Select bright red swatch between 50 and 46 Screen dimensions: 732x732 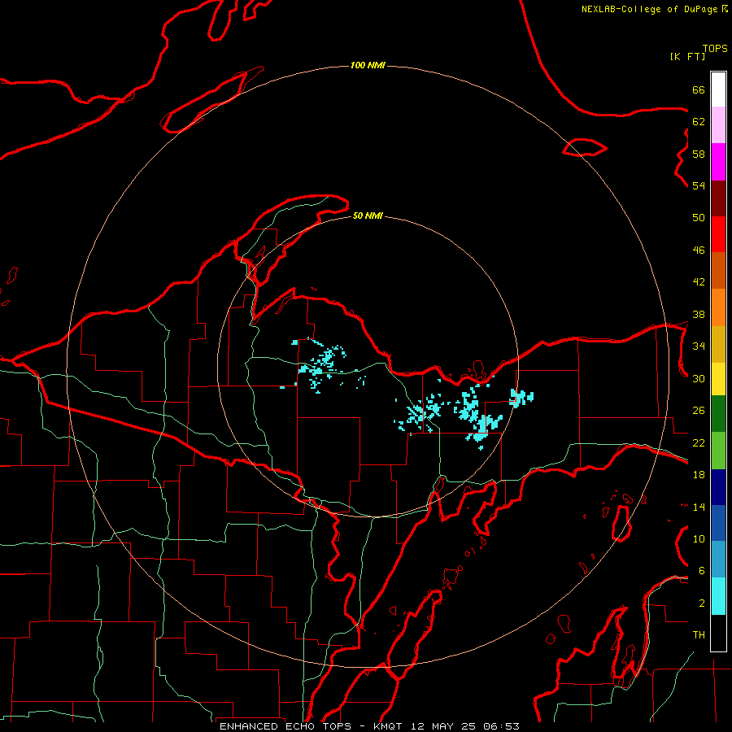click(x=718, y=234)
